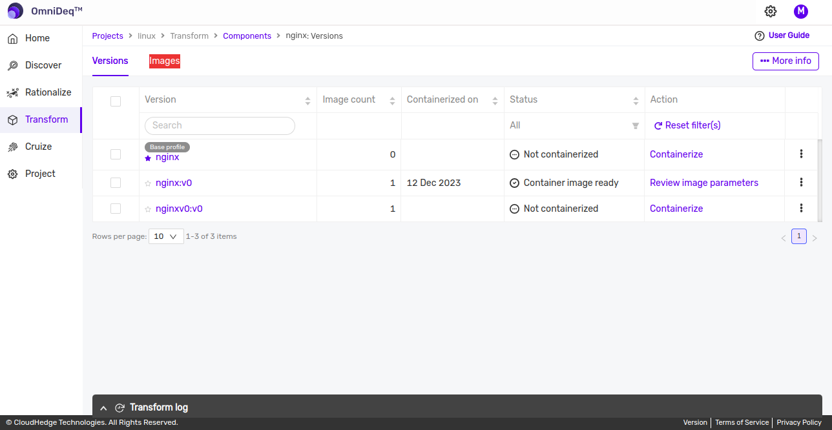This screenshot has width=832, height=430.
Task: Open the nginxv0:v0 version link
Action: click(179, 209)
